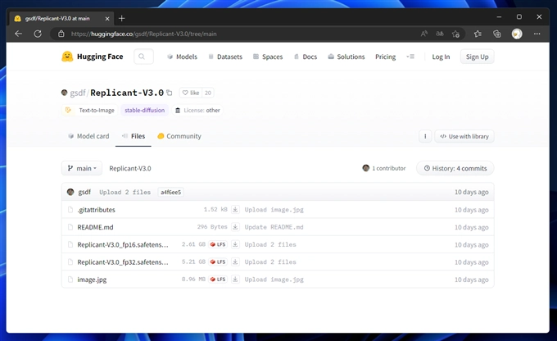Open the browser collections icon
The height and width of the screenshot is (341, 557).
[x=497, y=34]
